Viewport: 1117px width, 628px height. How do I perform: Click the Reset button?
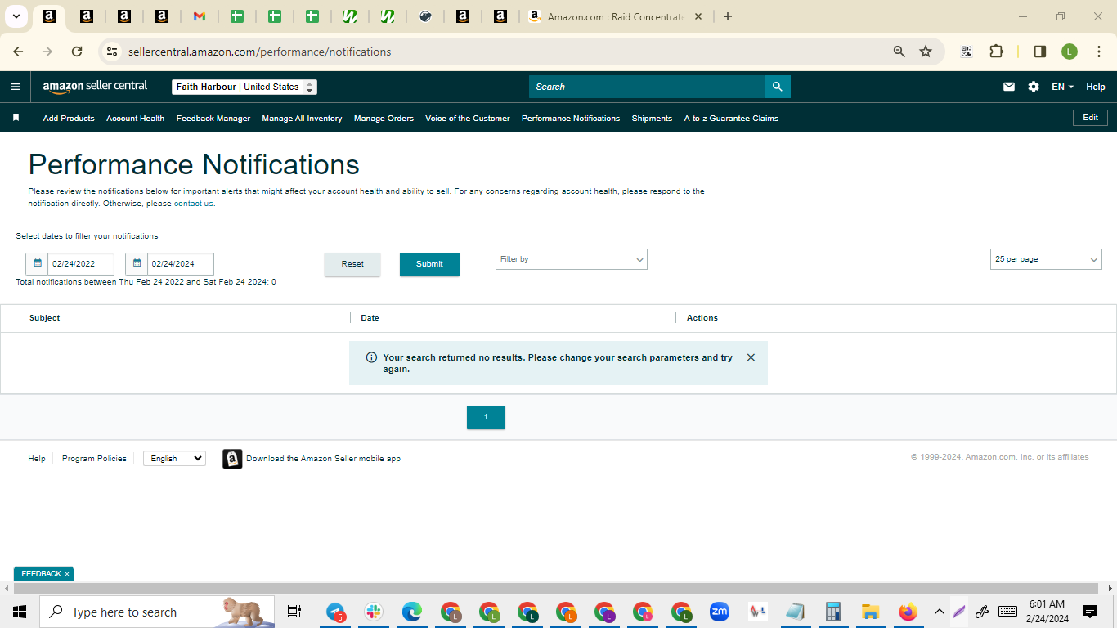click(352, 264)
